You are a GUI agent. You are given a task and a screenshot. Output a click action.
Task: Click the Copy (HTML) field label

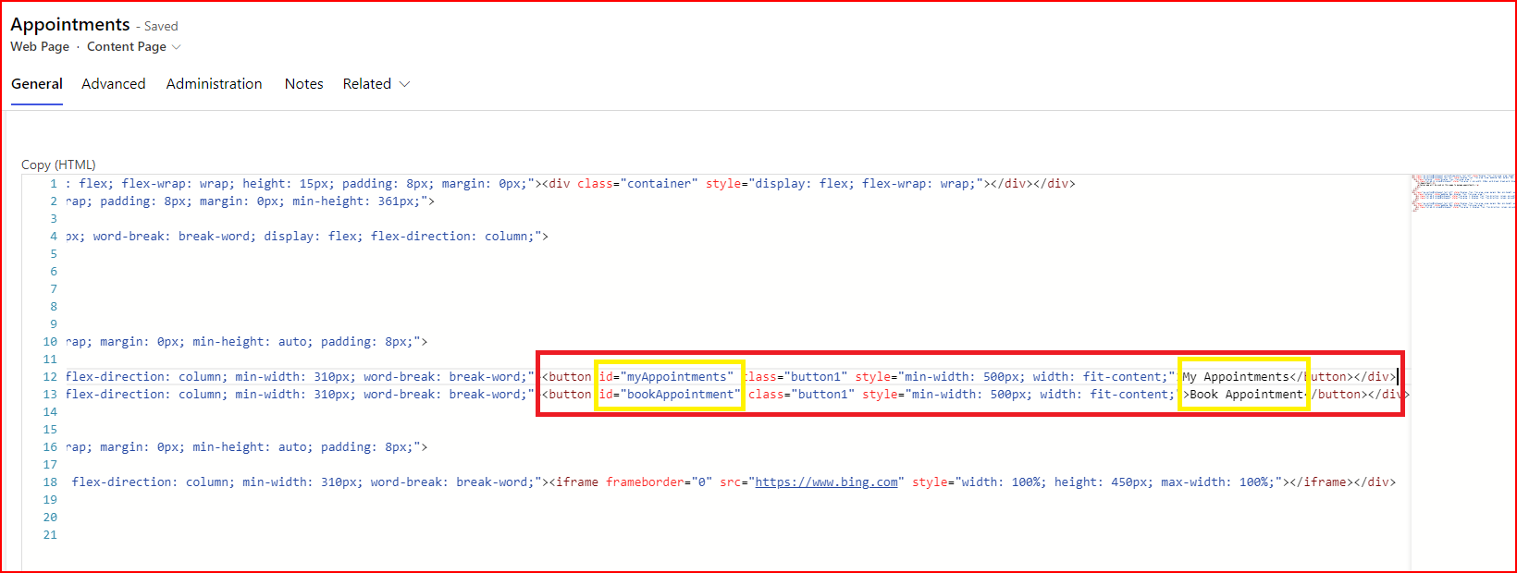(x=59, y=165)
